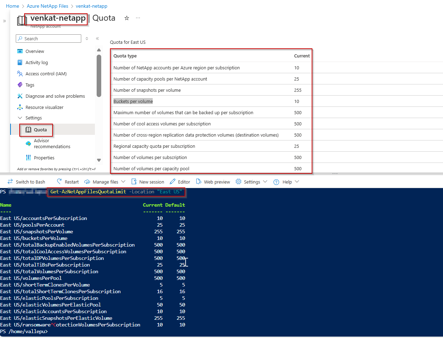Click Help question mark icon
Screen dimensions: 443x338
pos(276,182)
